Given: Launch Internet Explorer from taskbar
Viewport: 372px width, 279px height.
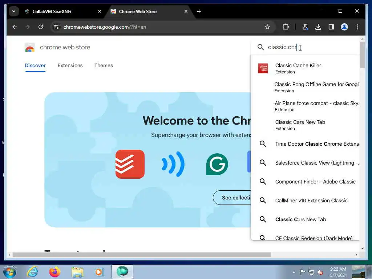Looking at the screenshot, I should point(32,272).
